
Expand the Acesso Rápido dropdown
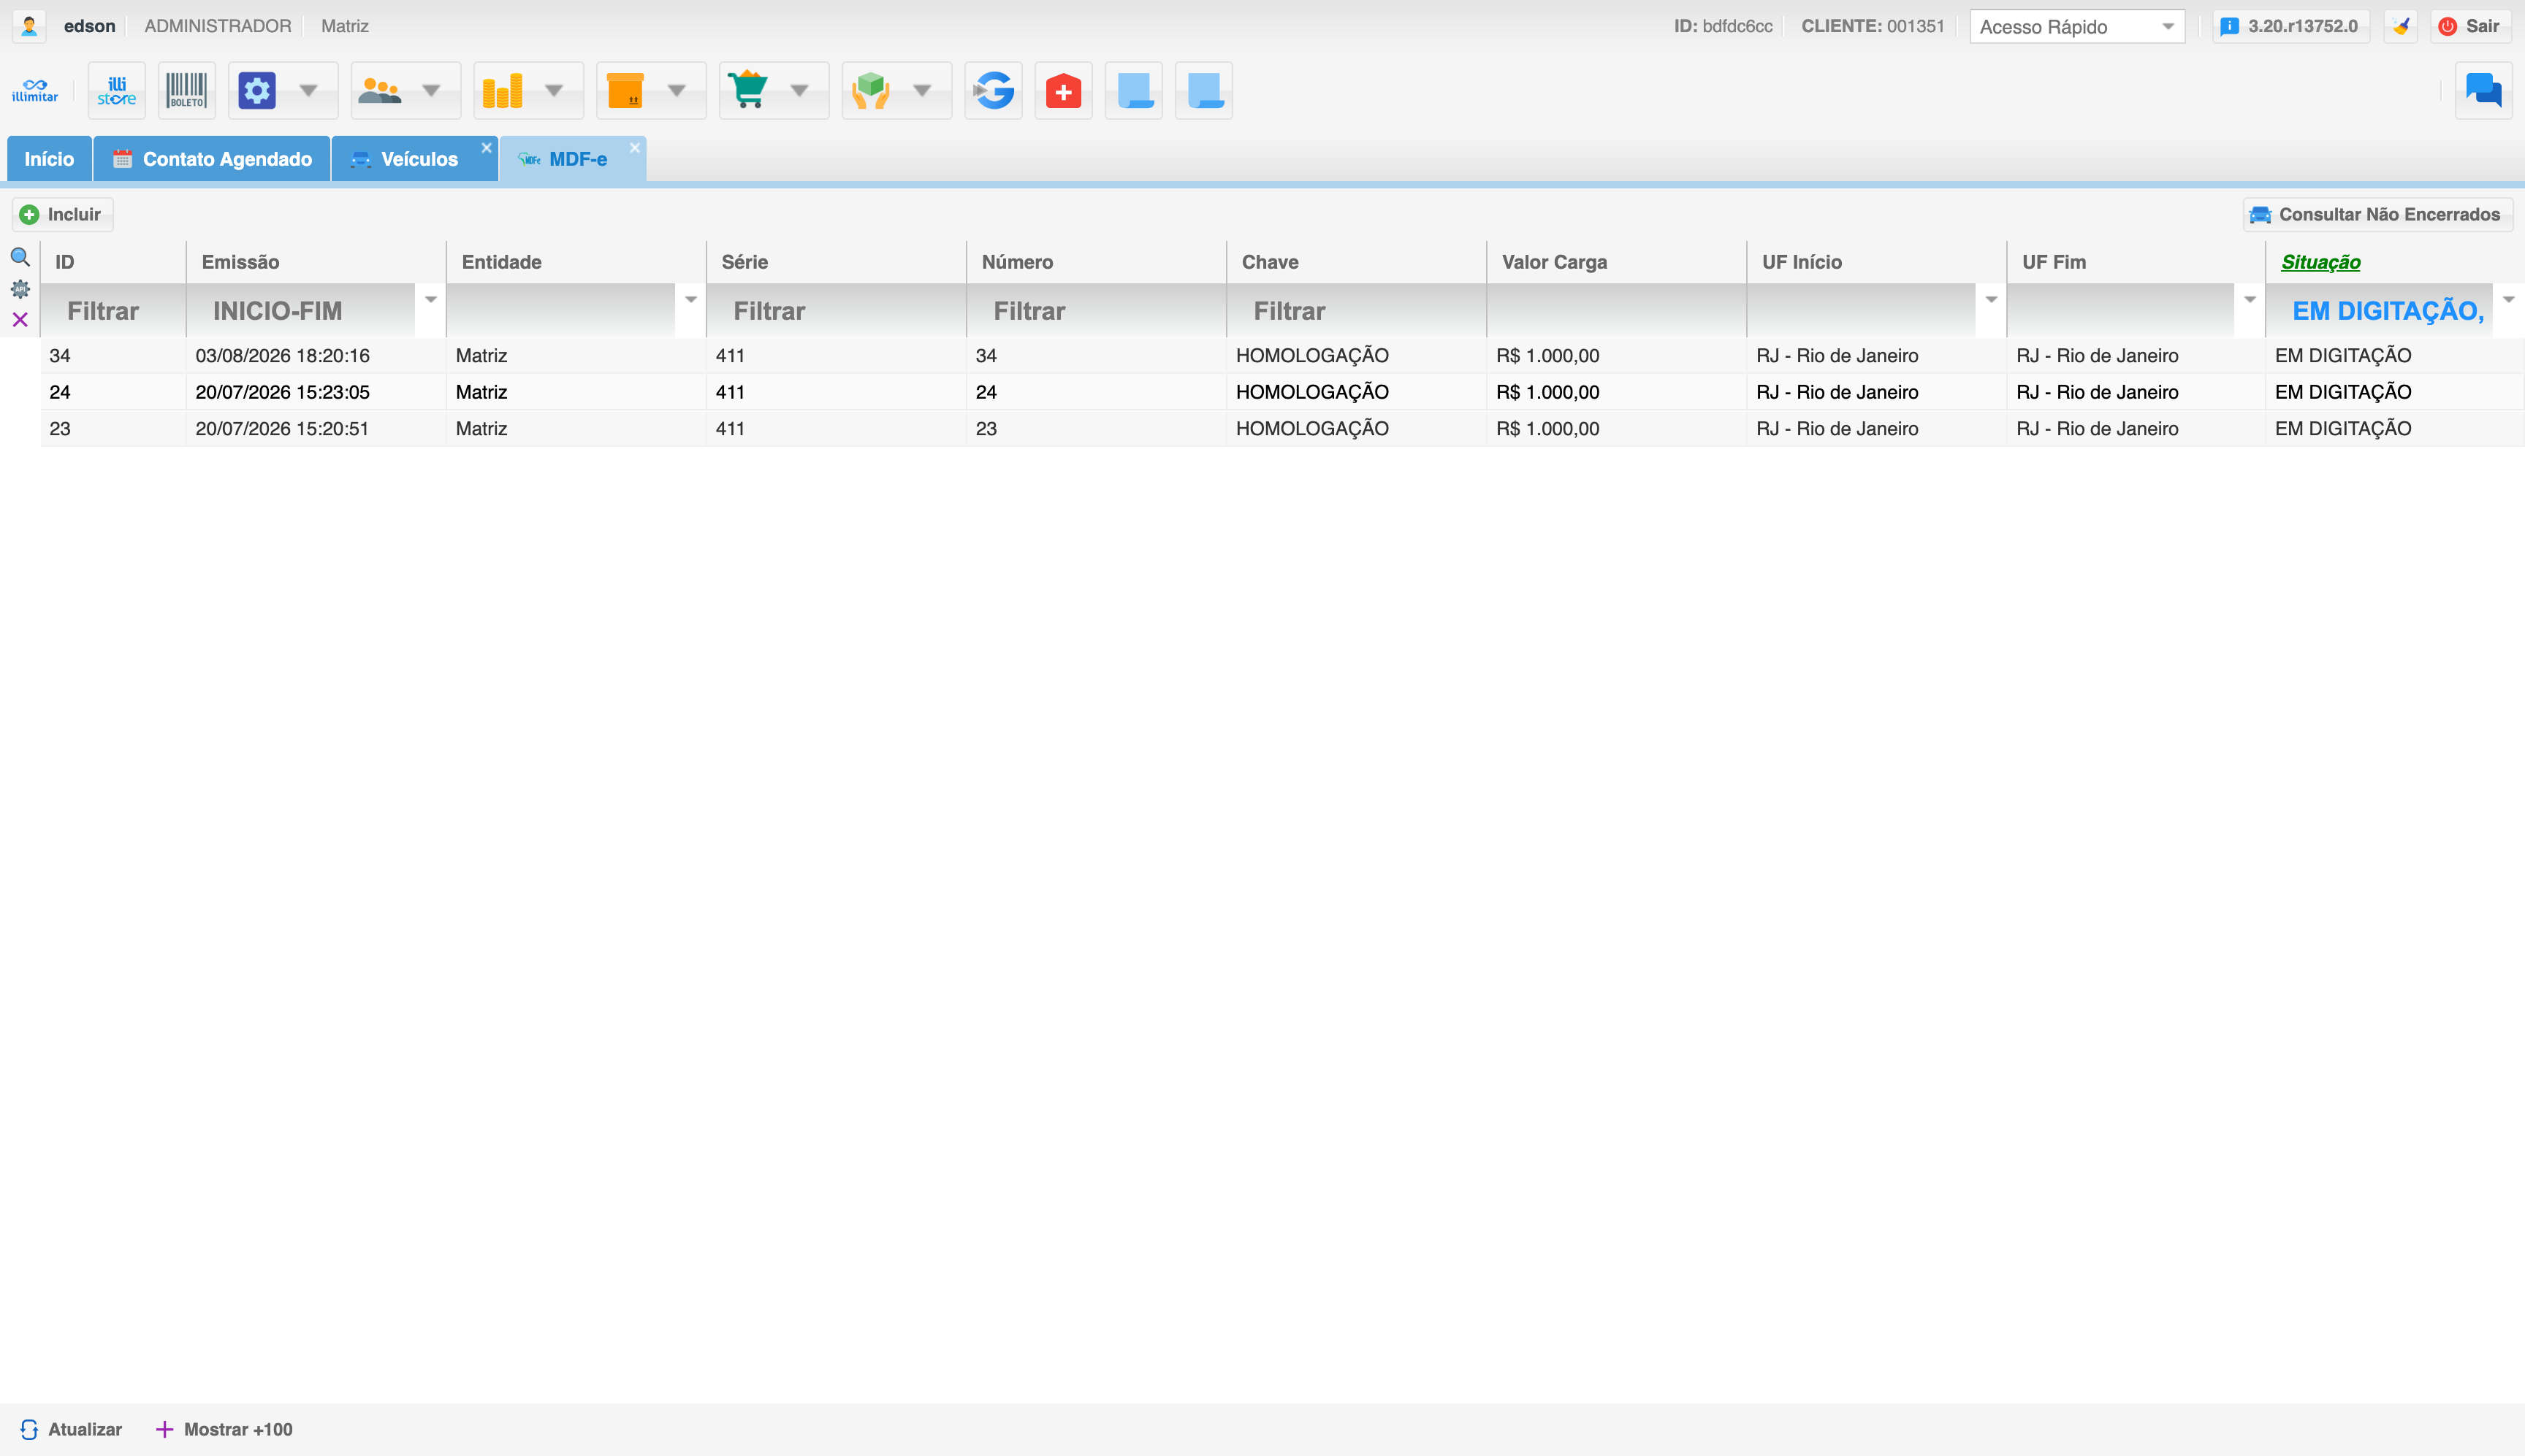tap(2077, 27)
